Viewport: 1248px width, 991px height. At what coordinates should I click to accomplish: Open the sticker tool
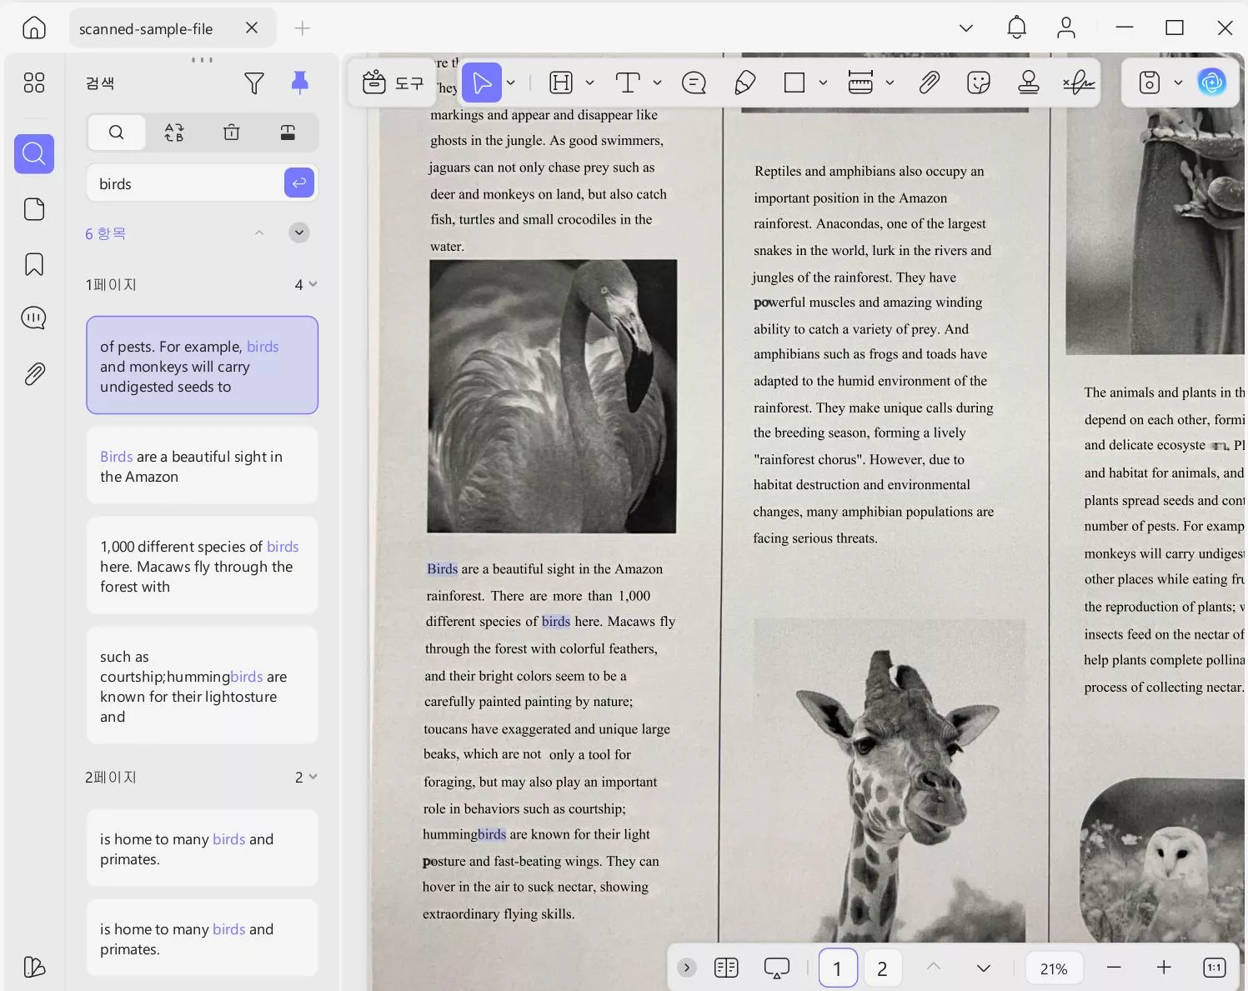(979, 83)
